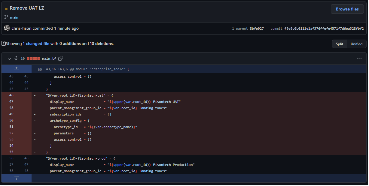The height and width of the screenshot is (186, 369).
Task: Expand hidden lines above line 43
Action: pyautogui.click(x=17, y=69)
